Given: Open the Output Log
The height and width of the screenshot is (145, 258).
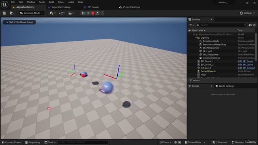Looking at the screenshot, I should (x=33, y=142).
